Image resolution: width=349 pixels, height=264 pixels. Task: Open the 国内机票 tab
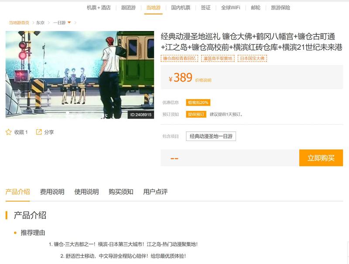pyautogui.click(x=181, y=7)
